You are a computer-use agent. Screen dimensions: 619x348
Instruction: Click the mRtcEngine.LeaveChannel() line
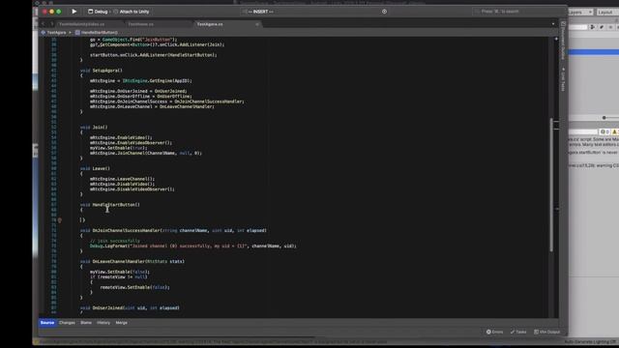point(122,179)
